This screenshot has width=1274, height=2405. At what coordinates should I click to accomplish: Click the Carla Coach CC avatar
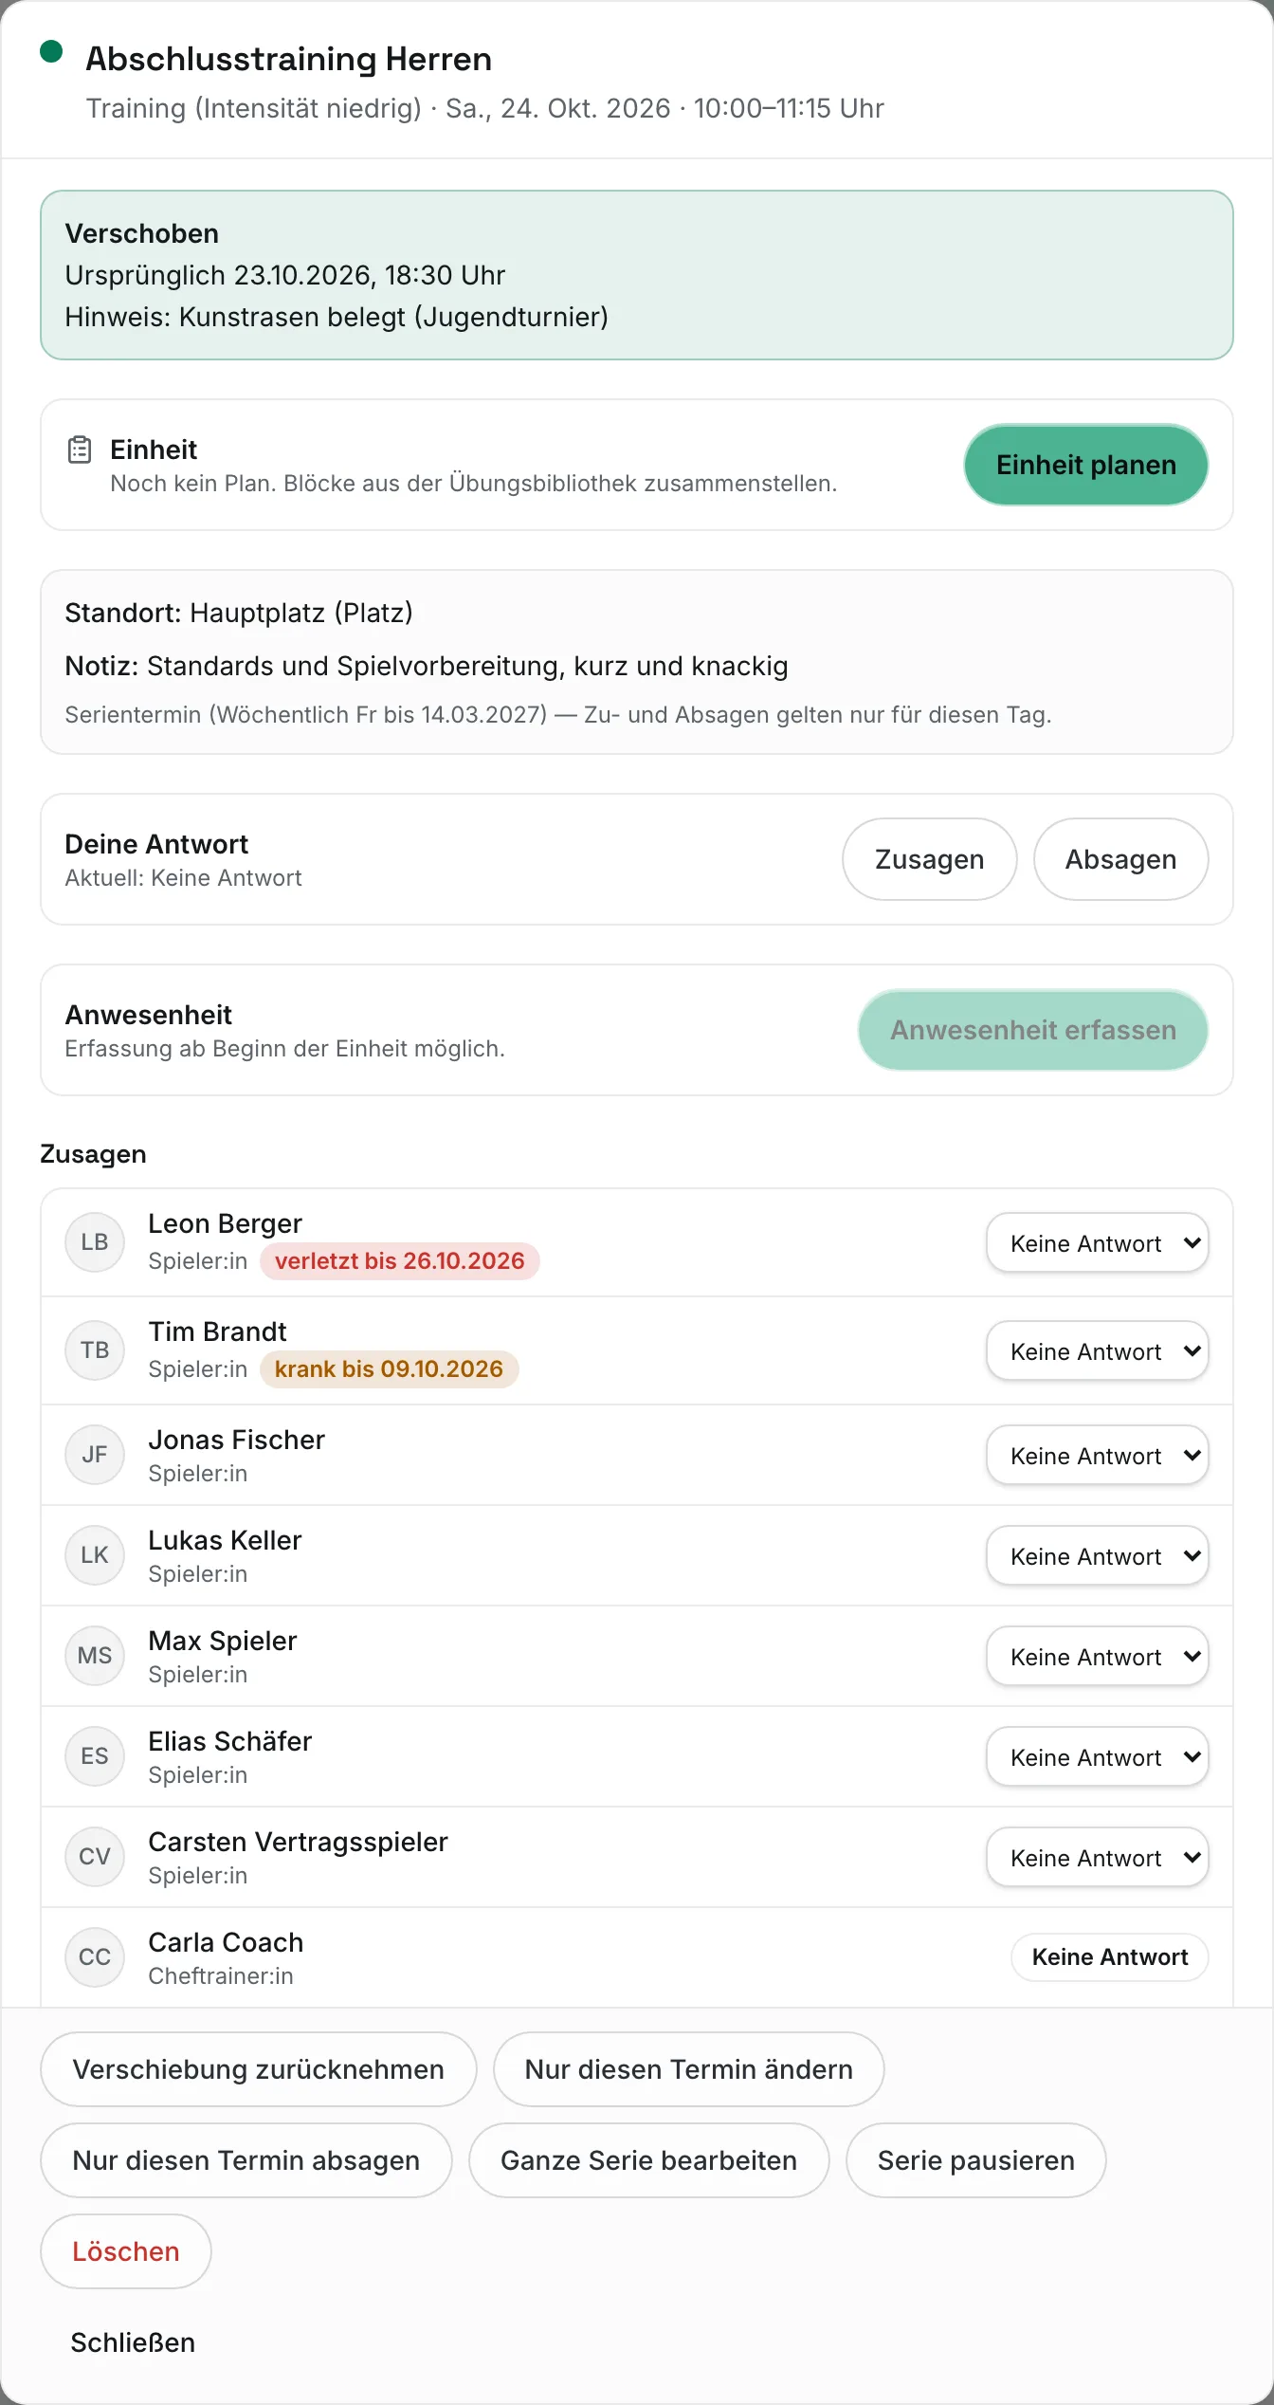click(x=95, y=1957)
